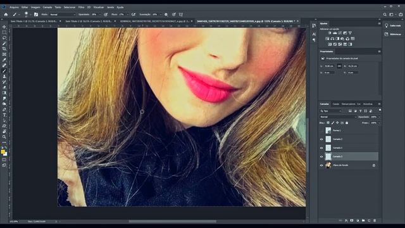
Task: Add a Photo Filter adjustment
Action: coord(342,39)
